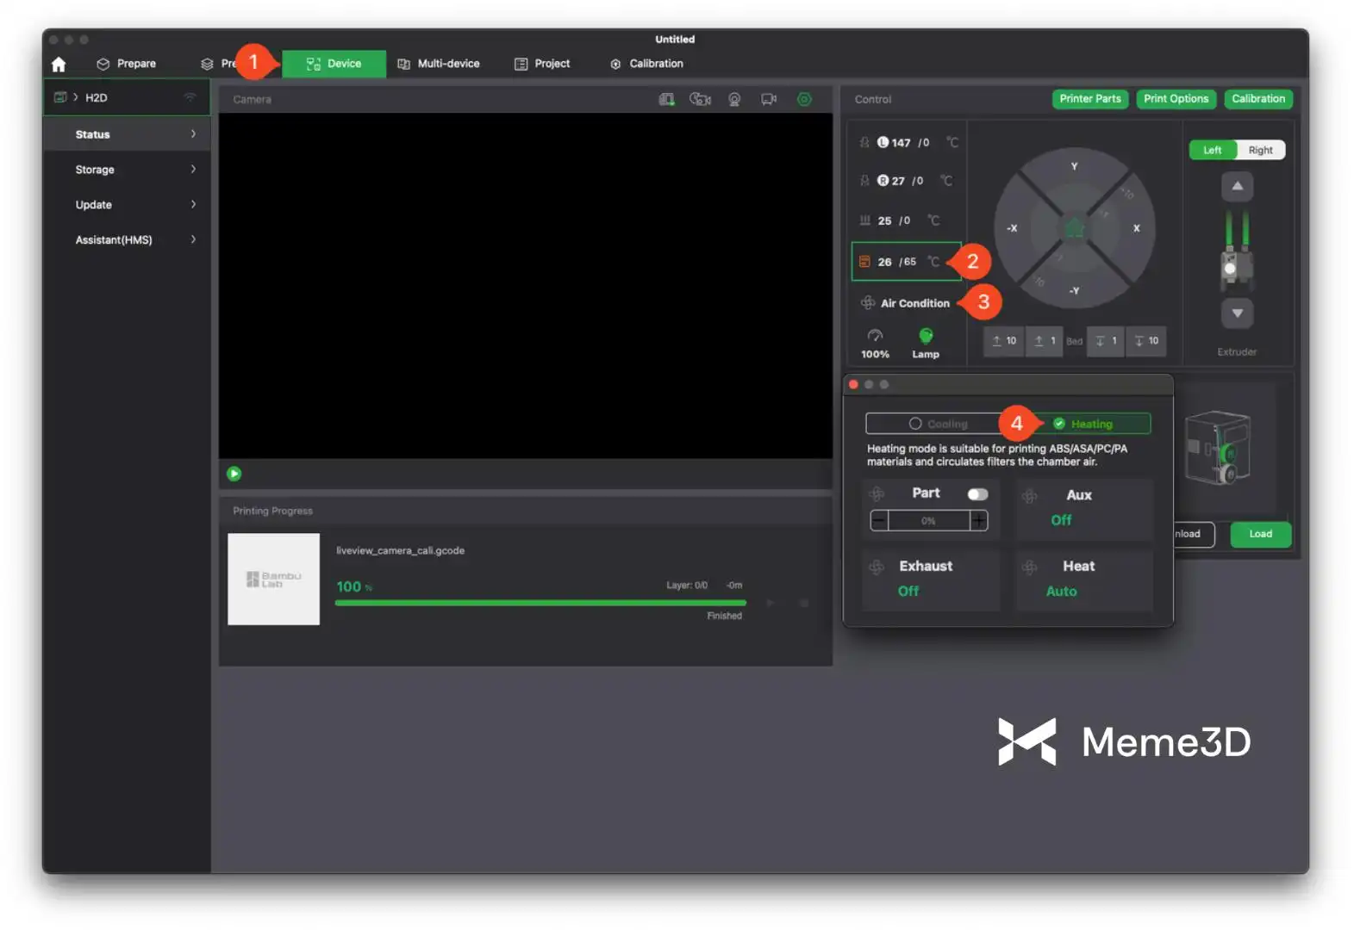Click the Home icon in top bar
The height and width of the screenshot is (930, 1354).
pos(59,65)
